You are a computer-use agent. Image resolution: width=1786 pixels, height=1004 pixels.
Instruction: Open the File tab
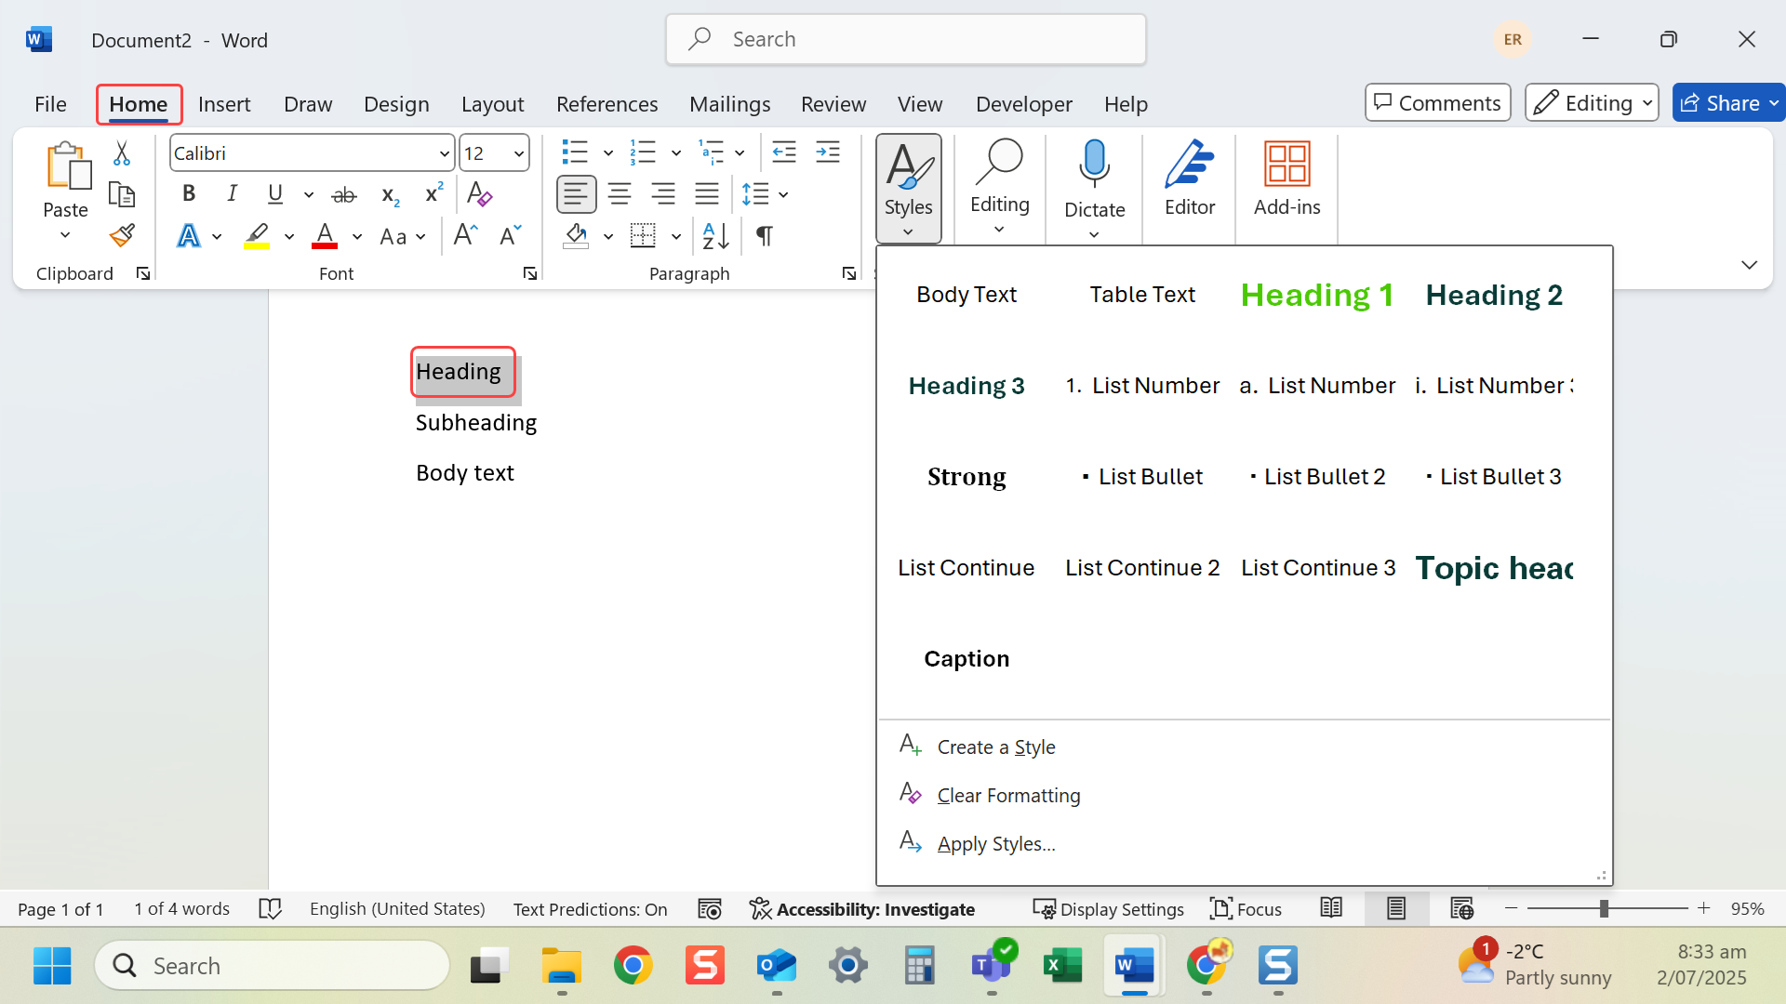[50, 104]
